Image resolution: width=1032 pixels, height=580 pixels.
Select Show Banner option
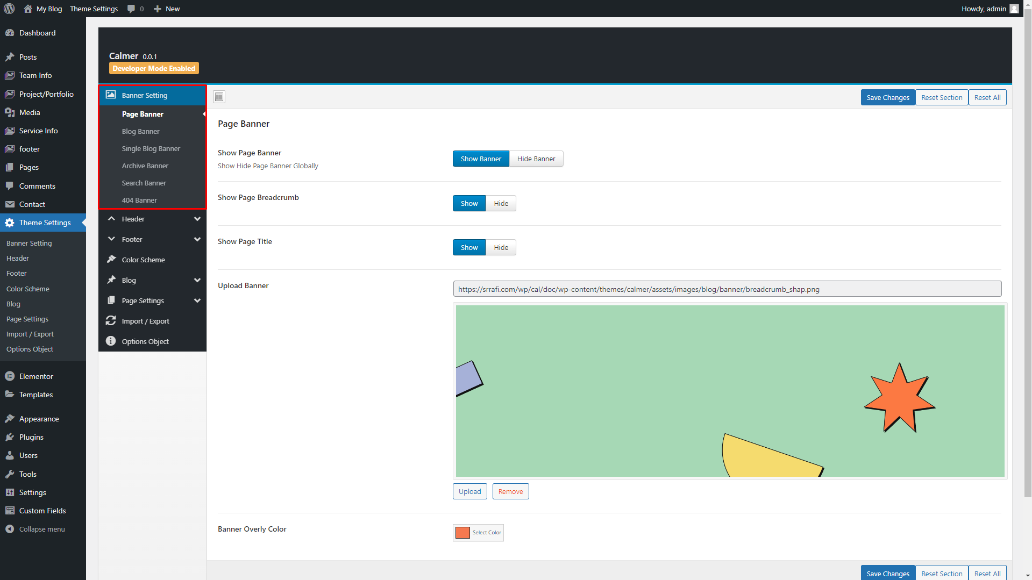pos(481,159)
